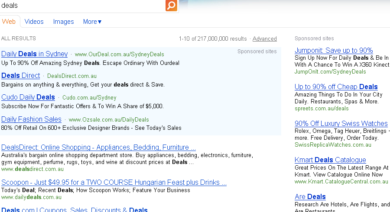
Task: Open 'DealsDirect: Online Shopping' result
Action: click(98, 147)
